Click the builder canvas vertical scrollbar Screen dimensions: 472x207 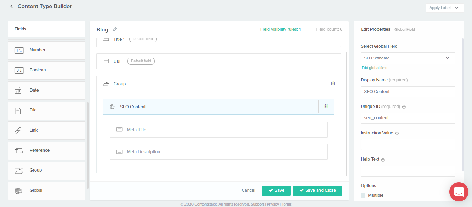(x=346, y=114)
